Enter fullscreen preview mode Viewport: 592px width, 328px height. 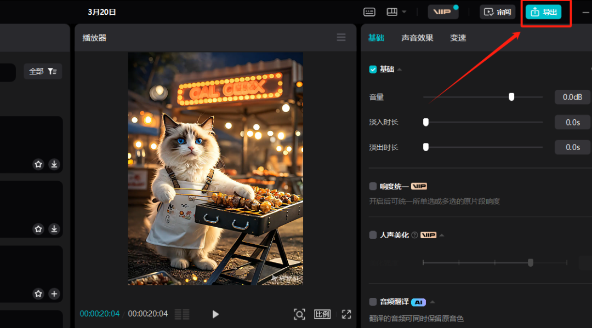coord(346,314)
